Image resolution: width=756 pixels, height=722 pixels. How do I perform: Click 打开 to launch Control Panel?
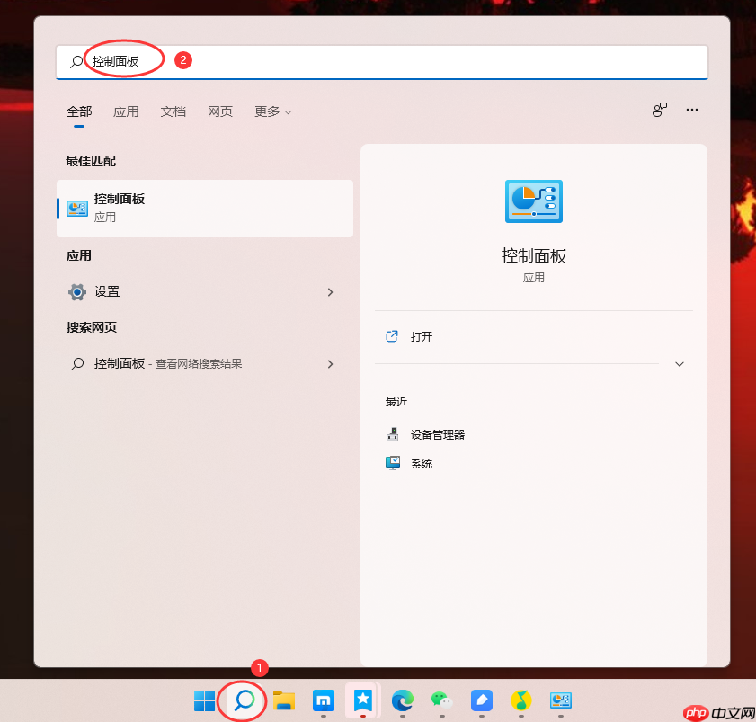[x=422, y=336]
